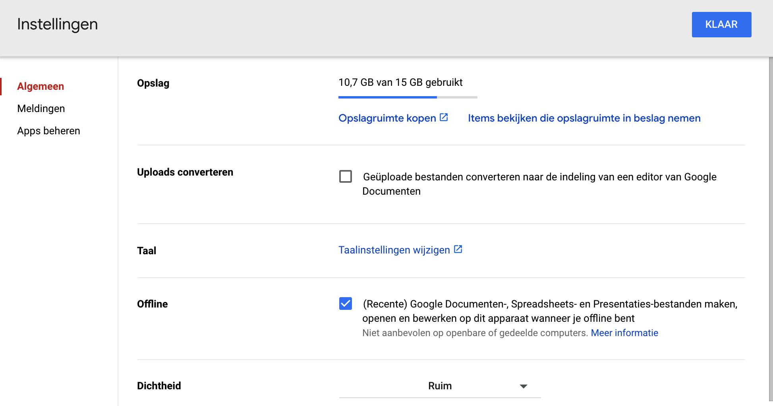
Task: Open the Opslagruimte kopen link
Action: pyautogui.click(x=387, y=118)
